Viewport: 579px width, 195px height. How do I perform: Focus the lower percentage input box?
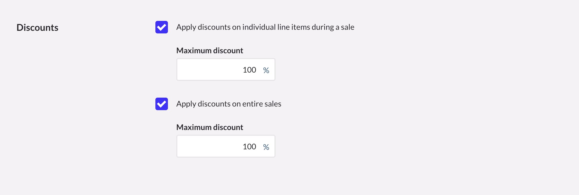click(x=226, y=146)
